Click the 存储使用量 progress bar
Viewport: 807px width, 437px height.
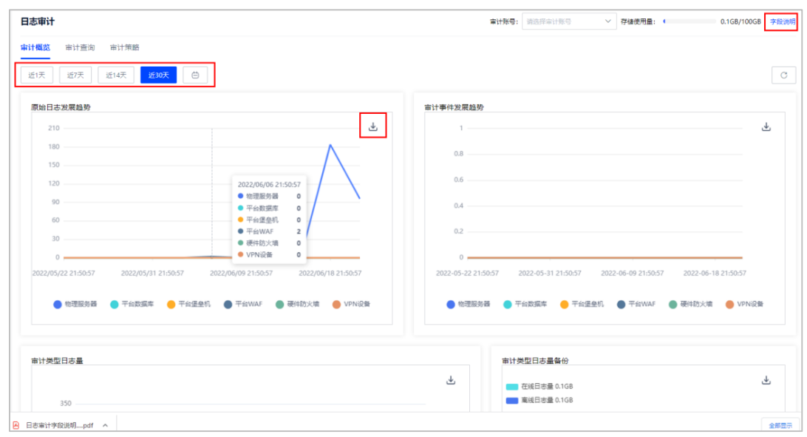(689, 21)
